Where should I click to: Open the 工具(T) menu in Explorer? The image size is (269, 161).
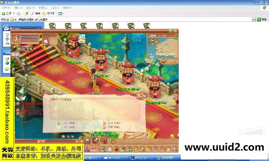[55, 8]
